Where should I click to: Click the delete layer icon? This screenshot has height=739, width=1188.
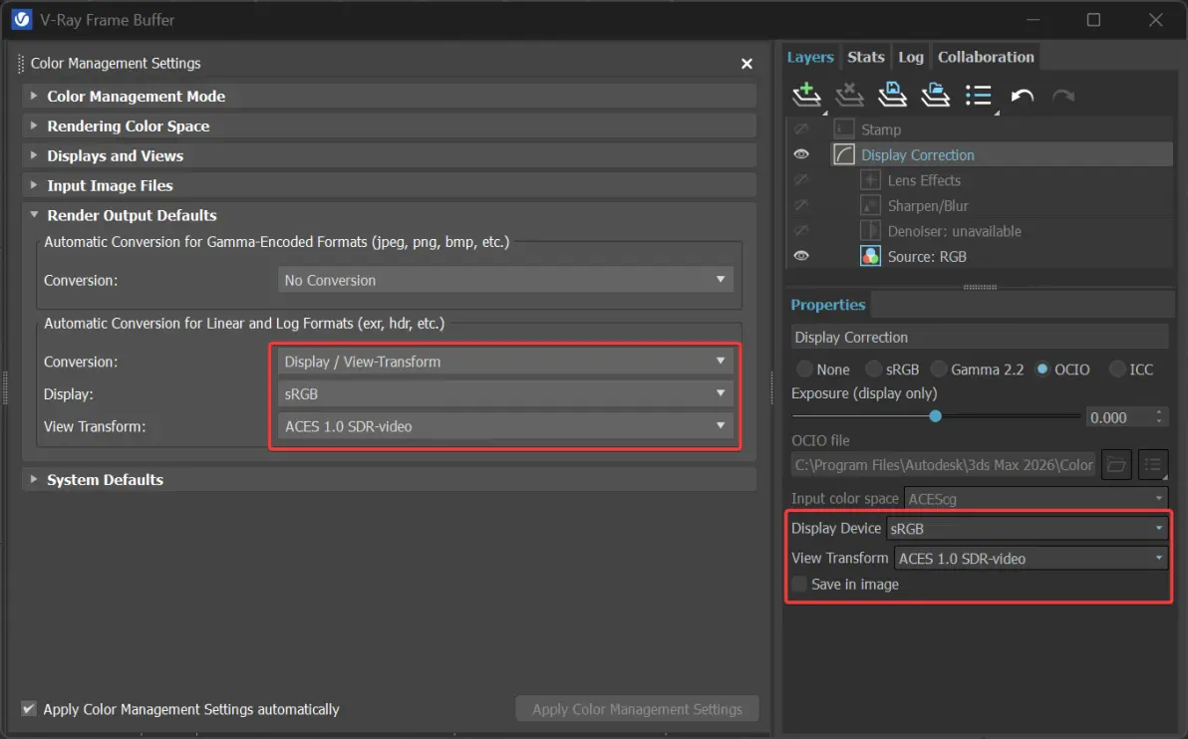coord(849,96)
